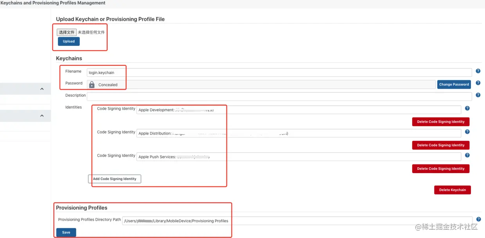This screenshot has height=238, width=485.
Task: Open help for the Description field
Action: [x=478, y=95]
